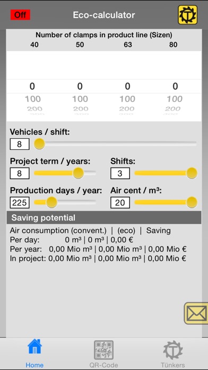
Task: Toggle the red Off switch
Action: (20, 15)
